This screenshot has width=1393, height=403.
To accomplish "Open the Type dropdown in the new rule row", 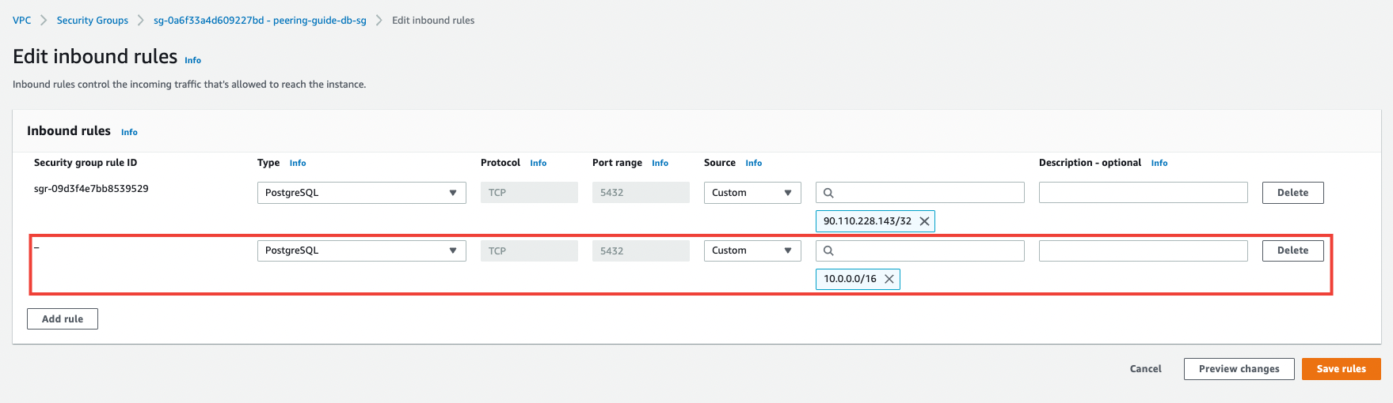I will [x=362, y=250].
